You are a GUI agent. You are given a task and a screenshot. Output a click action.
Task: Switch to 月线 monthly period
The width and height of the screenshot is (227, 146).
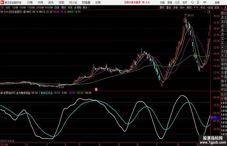tap(70, 7)
